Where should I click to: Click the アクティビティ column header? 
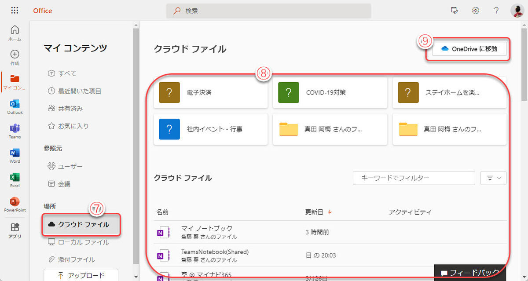click(x=410, y=212)
